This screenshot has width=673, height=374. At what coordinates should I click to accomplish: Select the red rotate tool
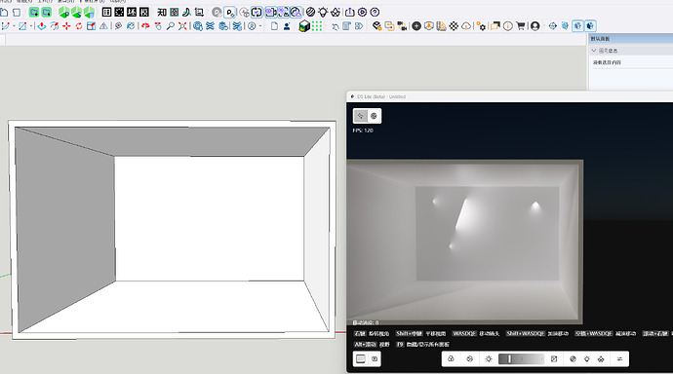pyautogui.click(x=79, y=26)
